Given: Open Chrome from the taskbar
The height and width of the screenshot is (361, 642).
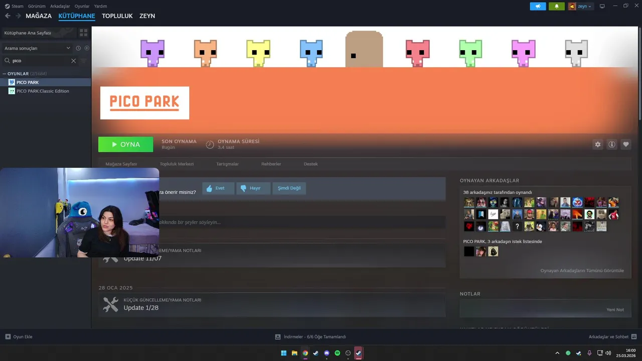Looking at the screenshot, I should [x=305, y=353].
